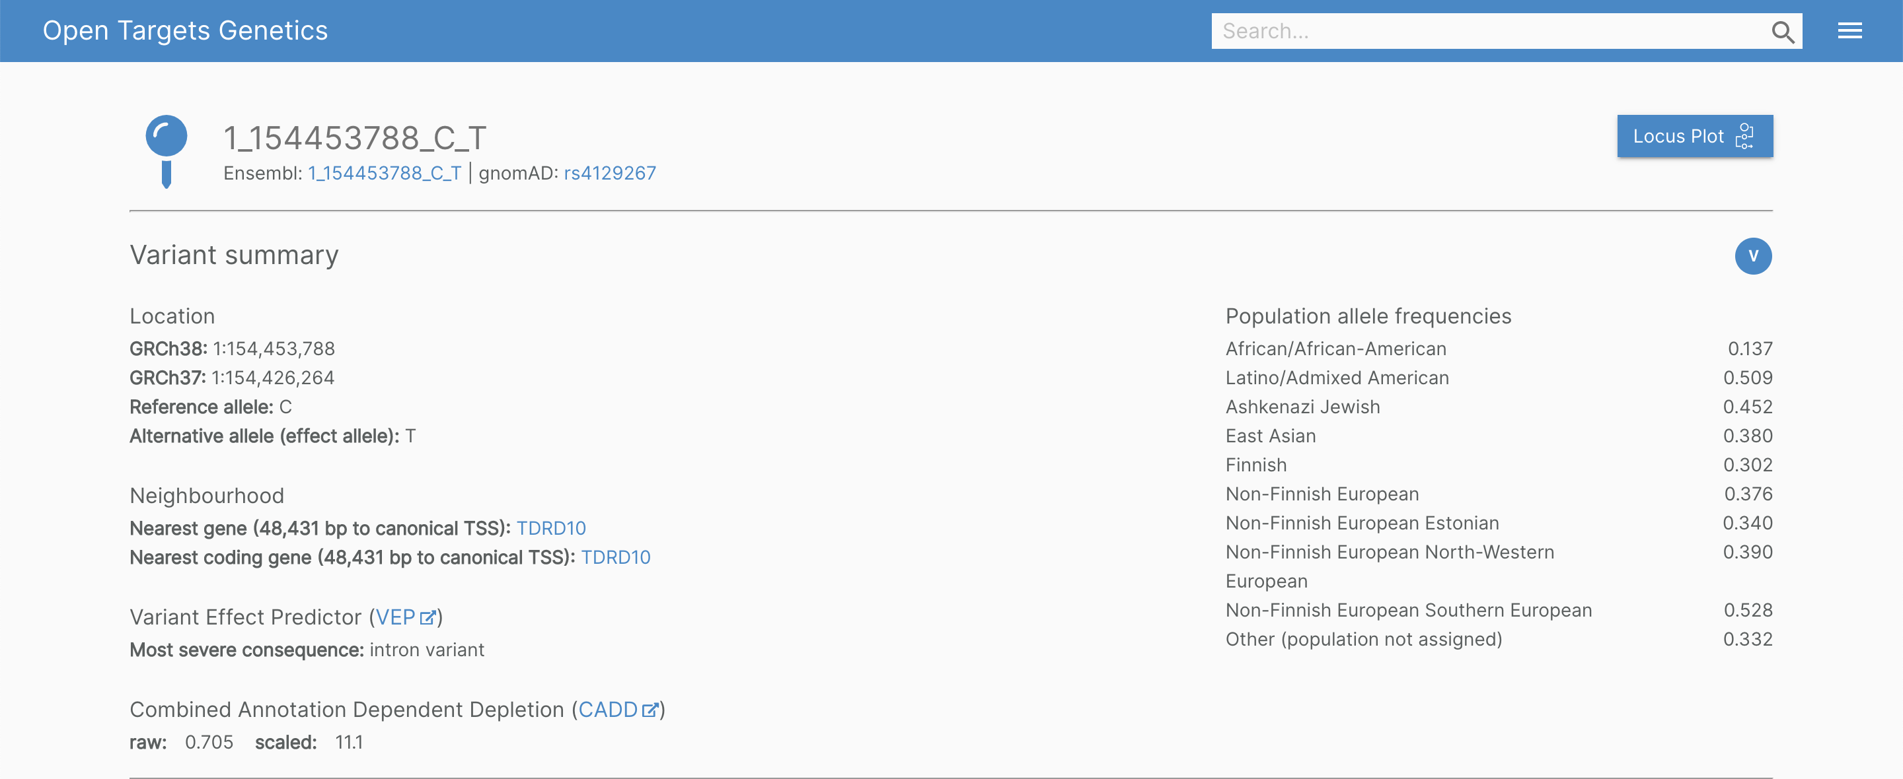Open the TDRD10 nearest gene link
This screenshot has height=779, width=1903.
[x=550, y=528]
